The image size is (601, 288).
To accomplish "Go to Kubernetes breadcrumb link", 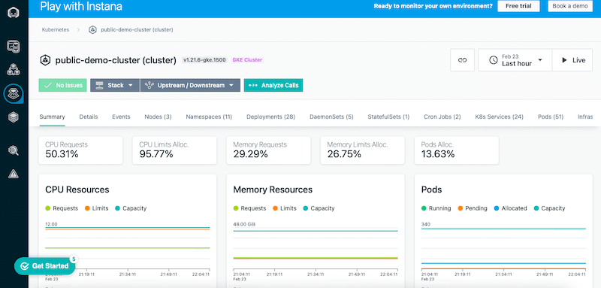I will click(56, 29).
